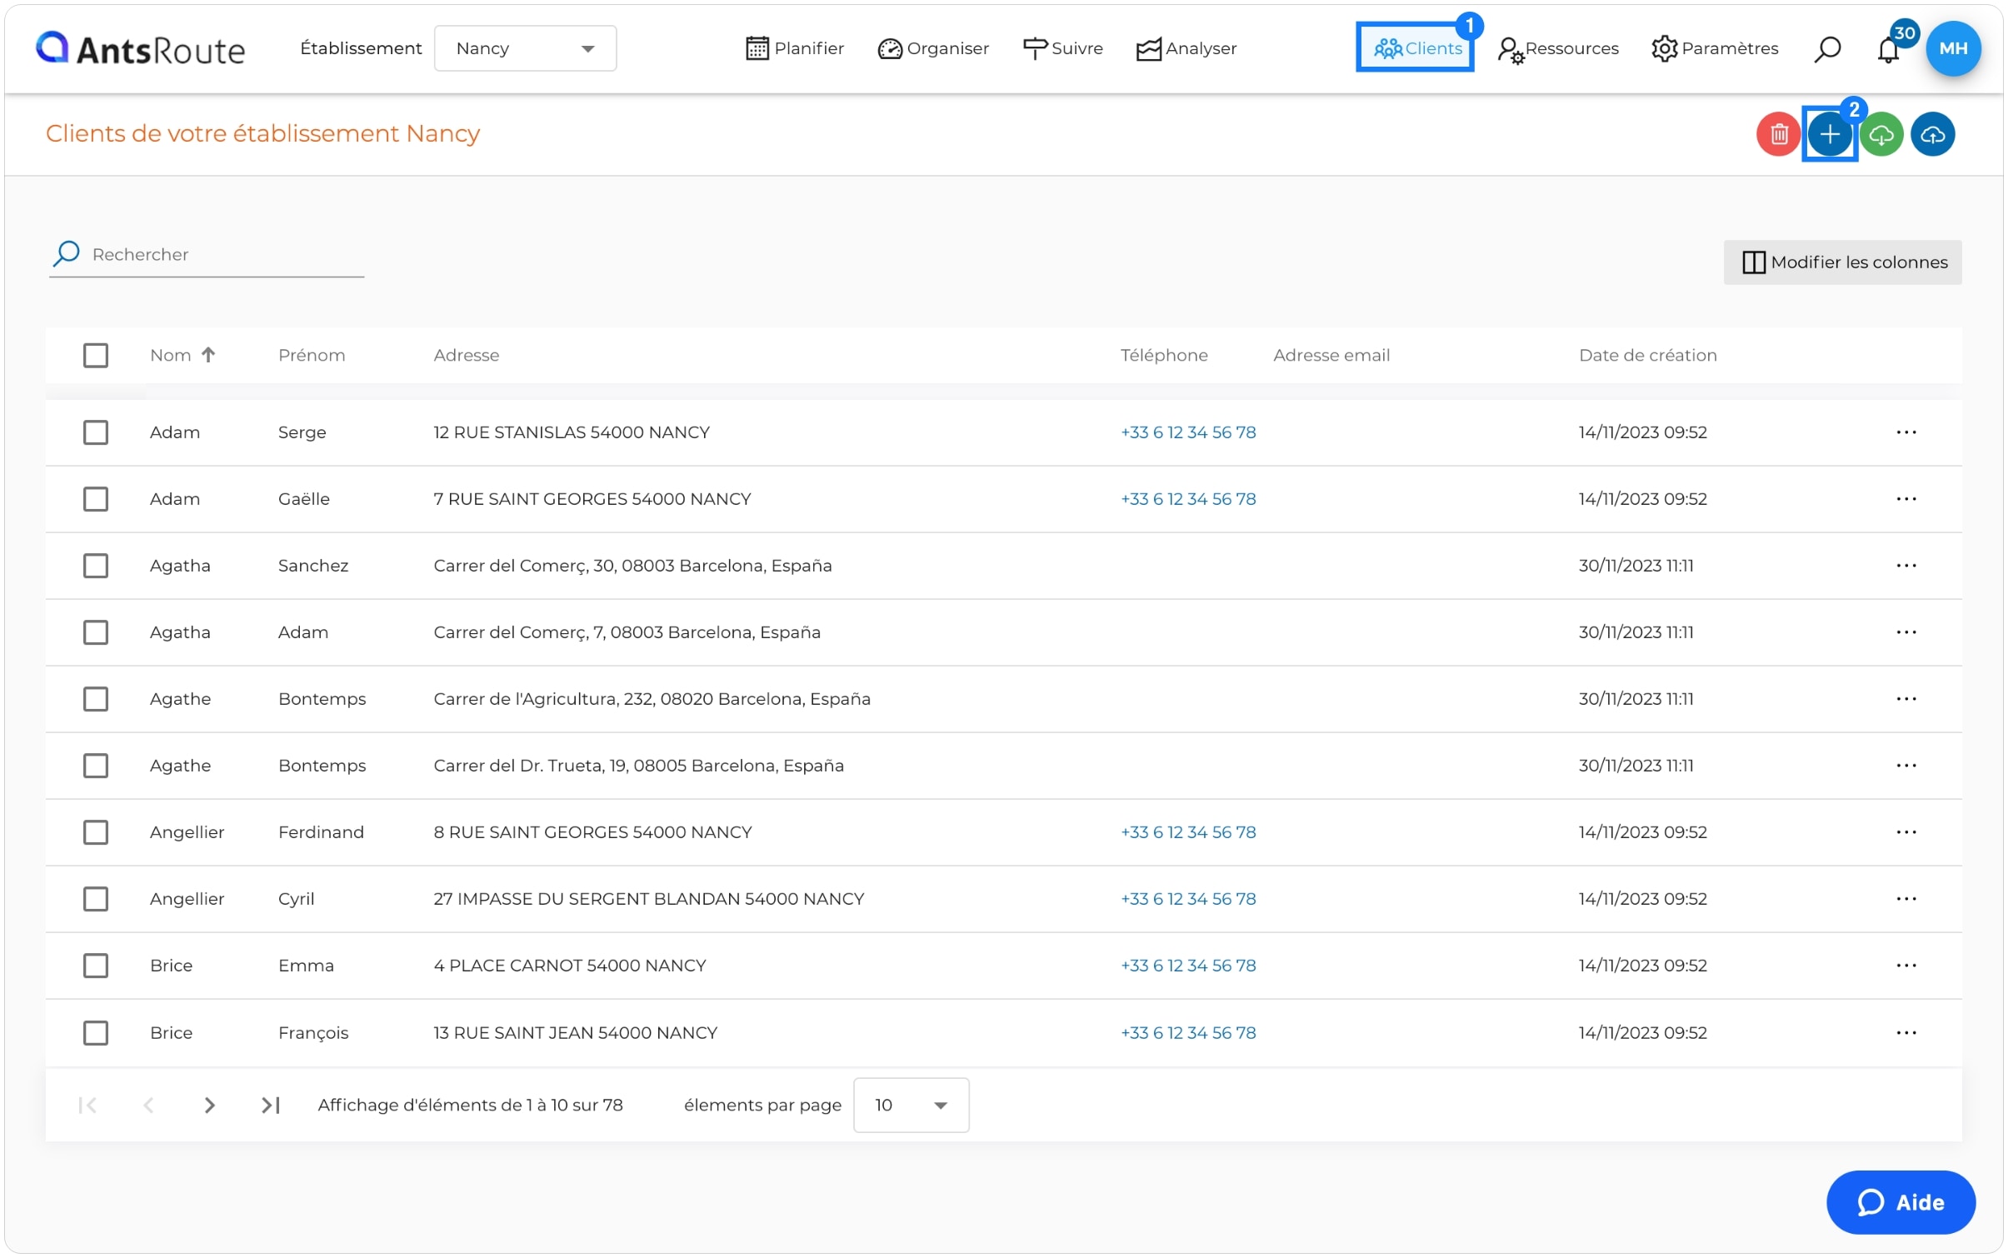This screenshot has width=2008, height=1258.
Task: Select address 4 PLACE CARNOT 54000 NANCY
Action: (x=569, y=966)
